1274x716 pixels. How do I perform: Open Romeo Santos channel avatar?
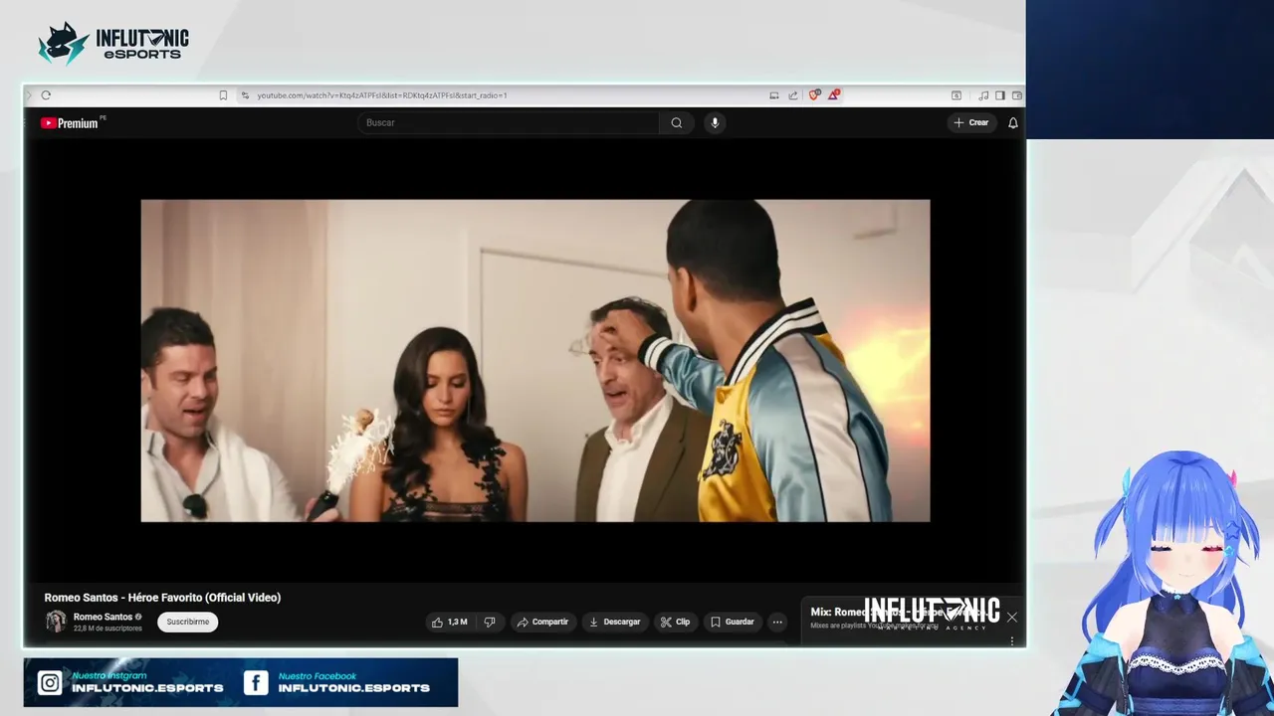[x=56, y=622]
